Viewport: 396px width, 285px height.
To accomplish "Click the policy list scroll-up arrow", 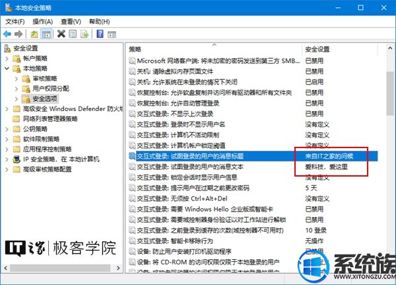I will point(390,48).
